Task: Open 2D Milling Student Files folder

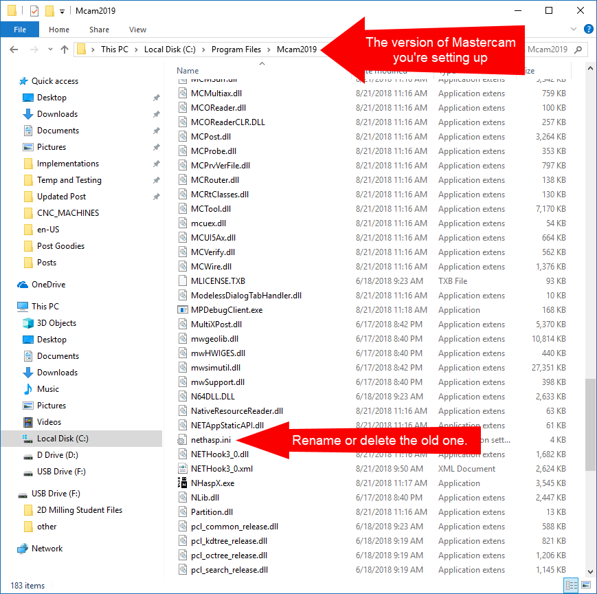Action: (x=79, y=510)
